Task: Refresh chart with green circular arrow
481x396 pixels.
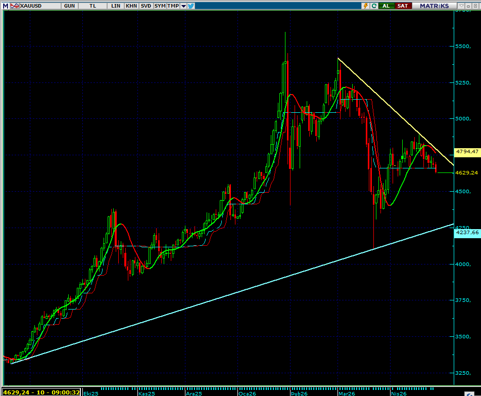Action: [374, 6]
